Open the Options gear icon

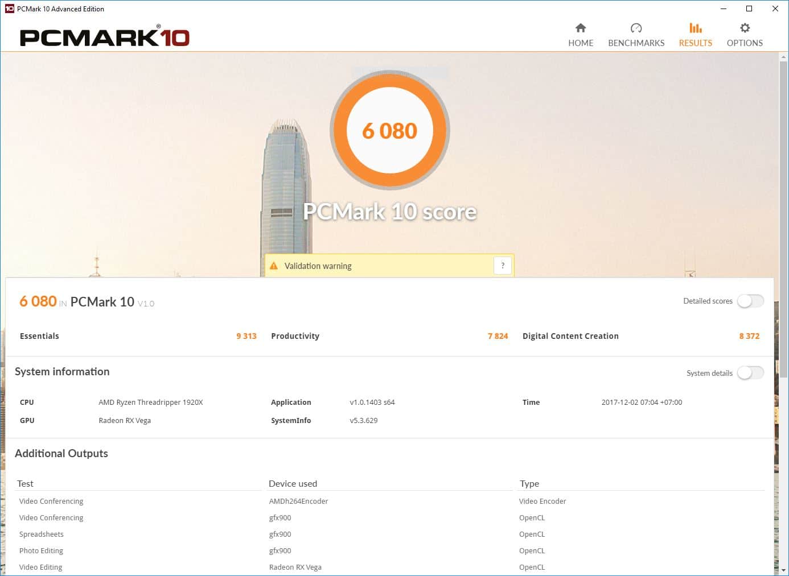point(744,28)
